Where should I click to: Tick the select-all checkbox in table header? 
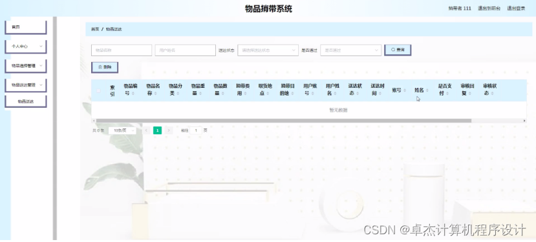[x=98, y=90]
